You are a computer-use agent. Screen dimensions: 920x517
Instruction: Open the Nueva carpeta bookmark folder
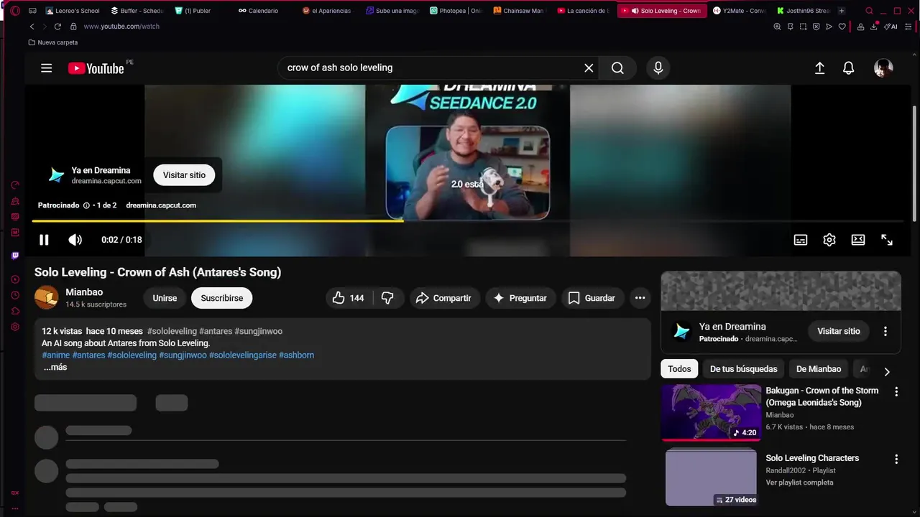pyautogui.click(x=53, y=42)
